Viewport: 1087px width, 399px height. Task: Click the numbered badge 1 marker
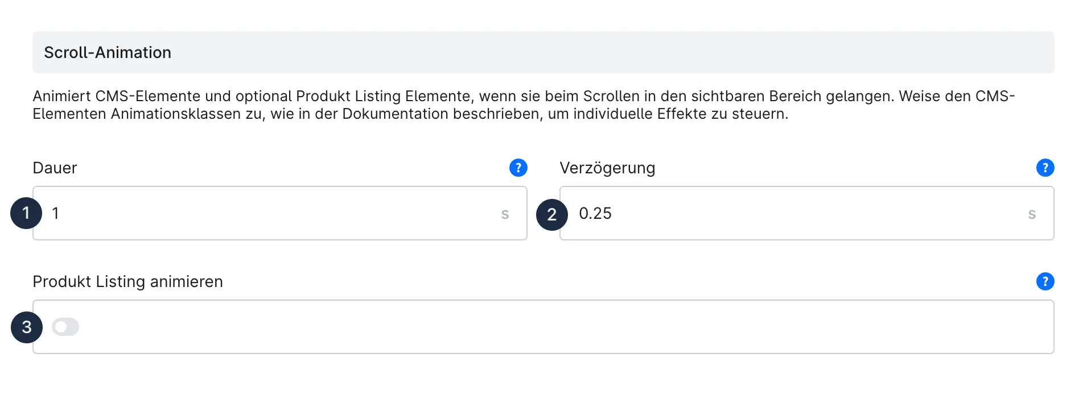(26, 213)
